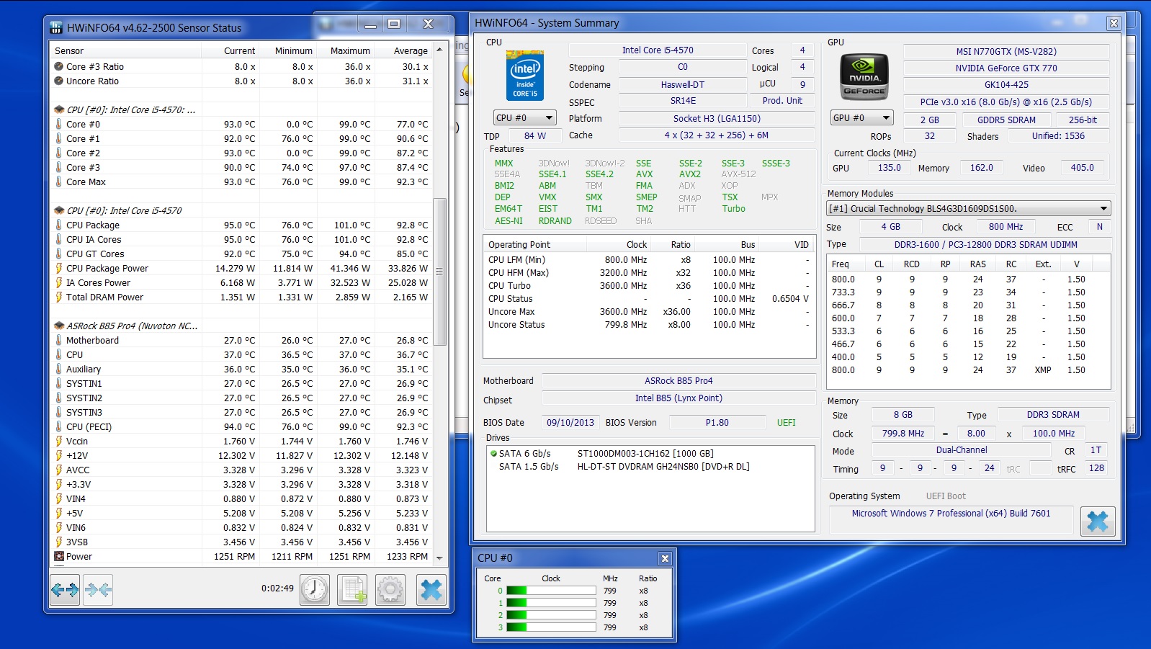Click the first CPU [#0] Intel Core i5-4570 group icon
Screen dimensions: 1151x649
(59, 109)
